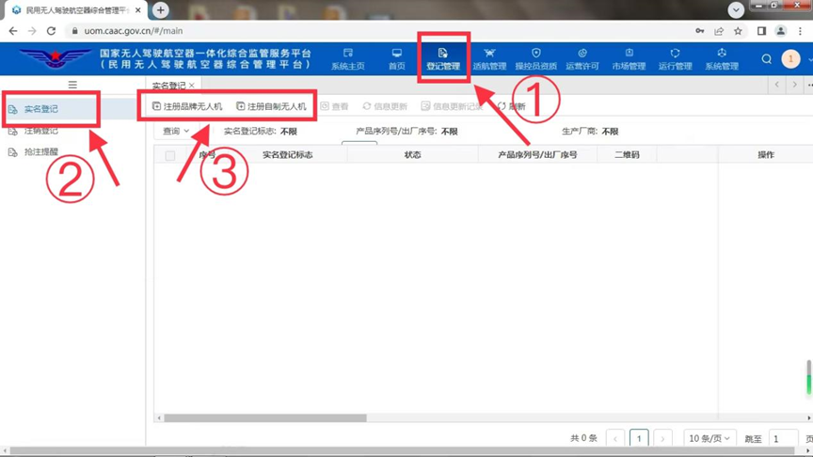Click the 刷新 refresh button
813x457 pixels.
[x=512, y=106]
